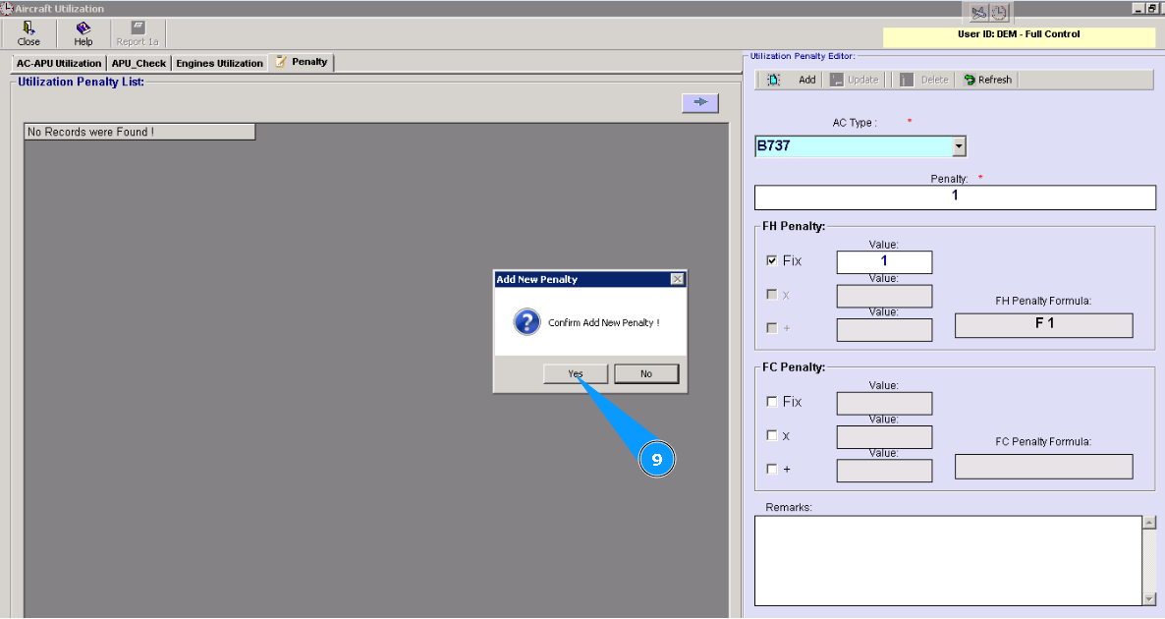Screen dimensions: 1165x619
Task: Click the Aircraft Utilization app icon
Action: 7,9
